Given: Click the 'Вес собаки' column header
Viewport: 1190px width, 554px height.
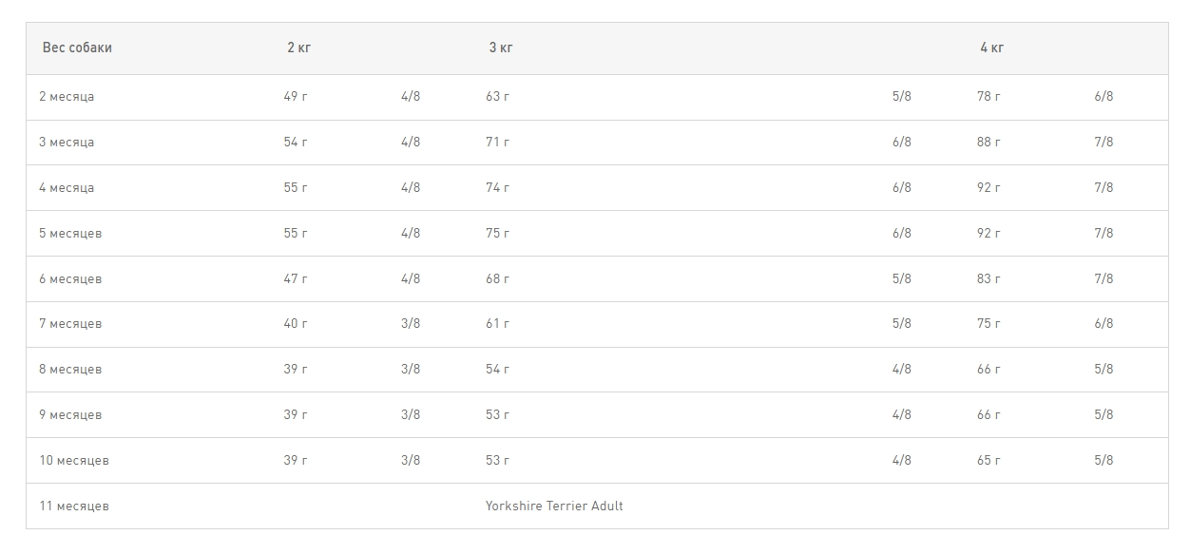Looking at the screenshot, I should pos(77,48).
